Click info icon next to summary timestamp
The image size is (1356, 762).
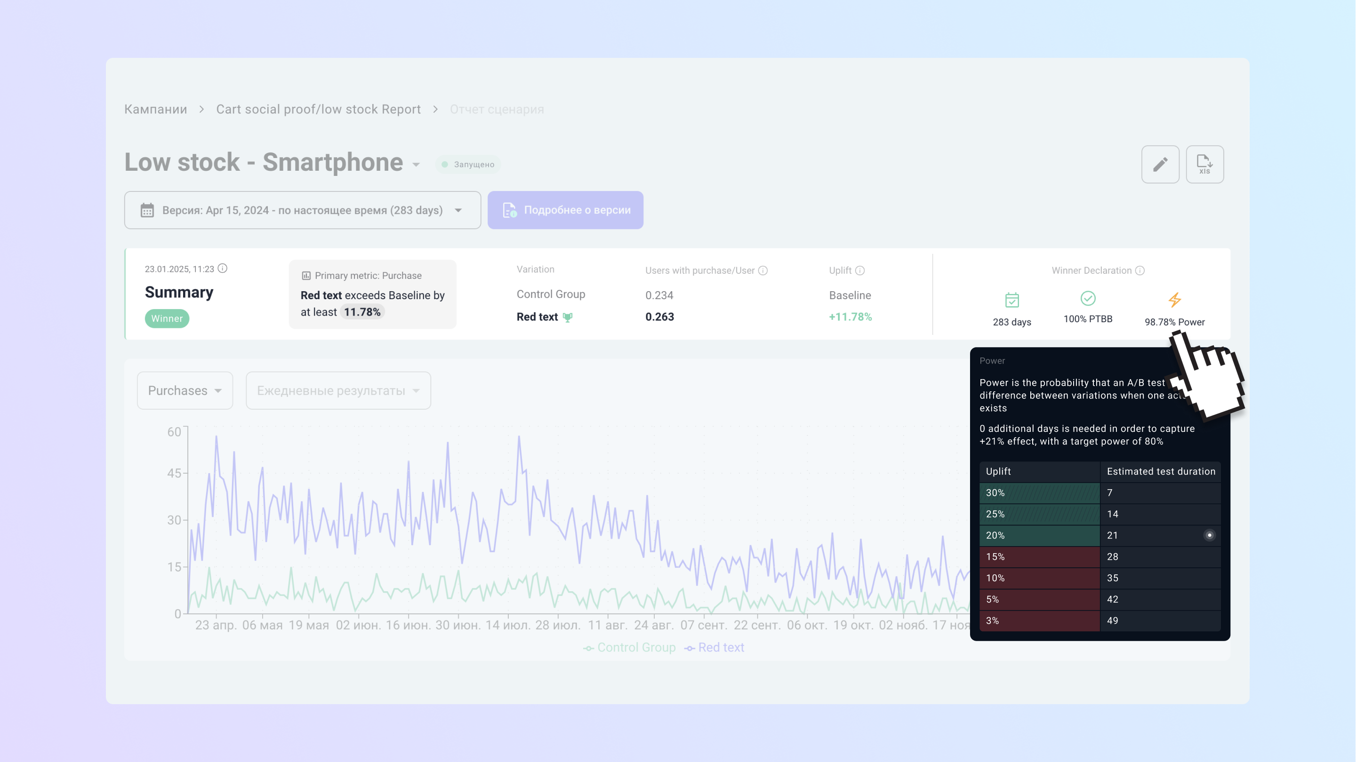223,269
